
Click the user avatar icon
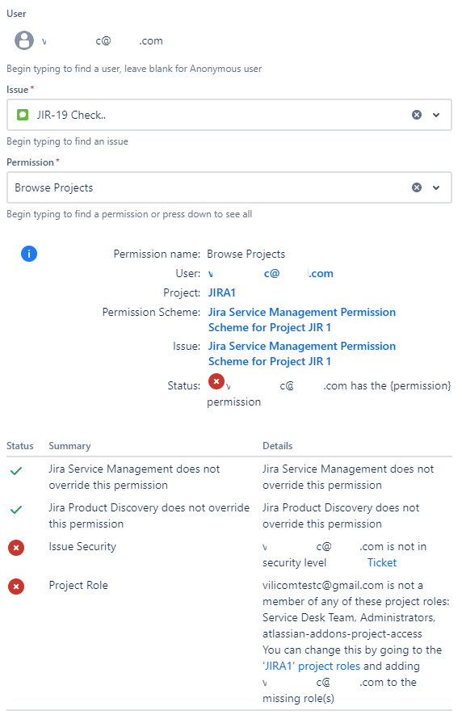click(24, 40)
